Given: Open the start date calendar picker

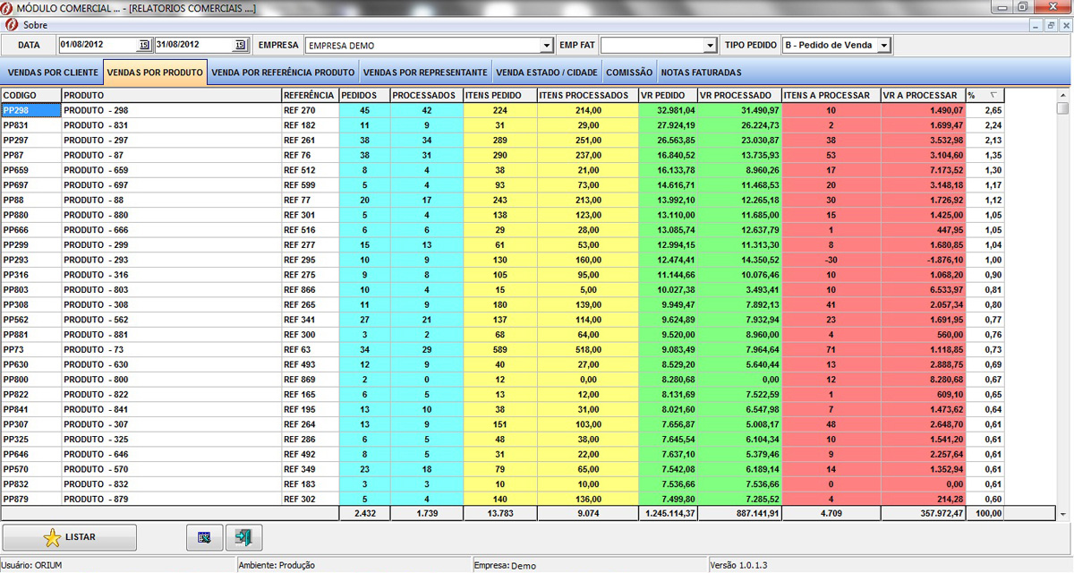Looking at the screenshot, I should 143,45.
